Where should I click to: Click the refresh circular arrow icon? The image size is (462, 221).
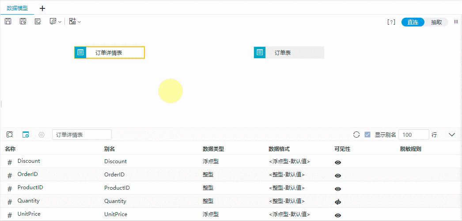point(356,135)
